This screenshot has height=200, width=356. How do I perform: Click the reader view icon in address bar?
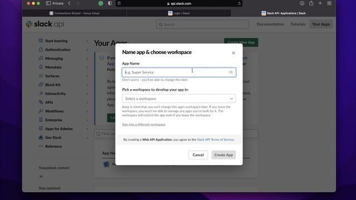pos(119,3)
